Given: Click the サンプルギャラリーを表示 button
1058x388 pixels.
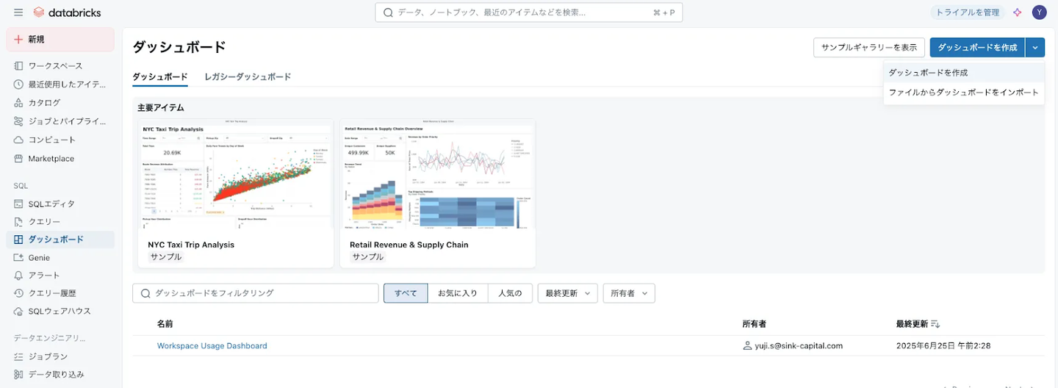Looking at the screenshot, I should [868, 48].
